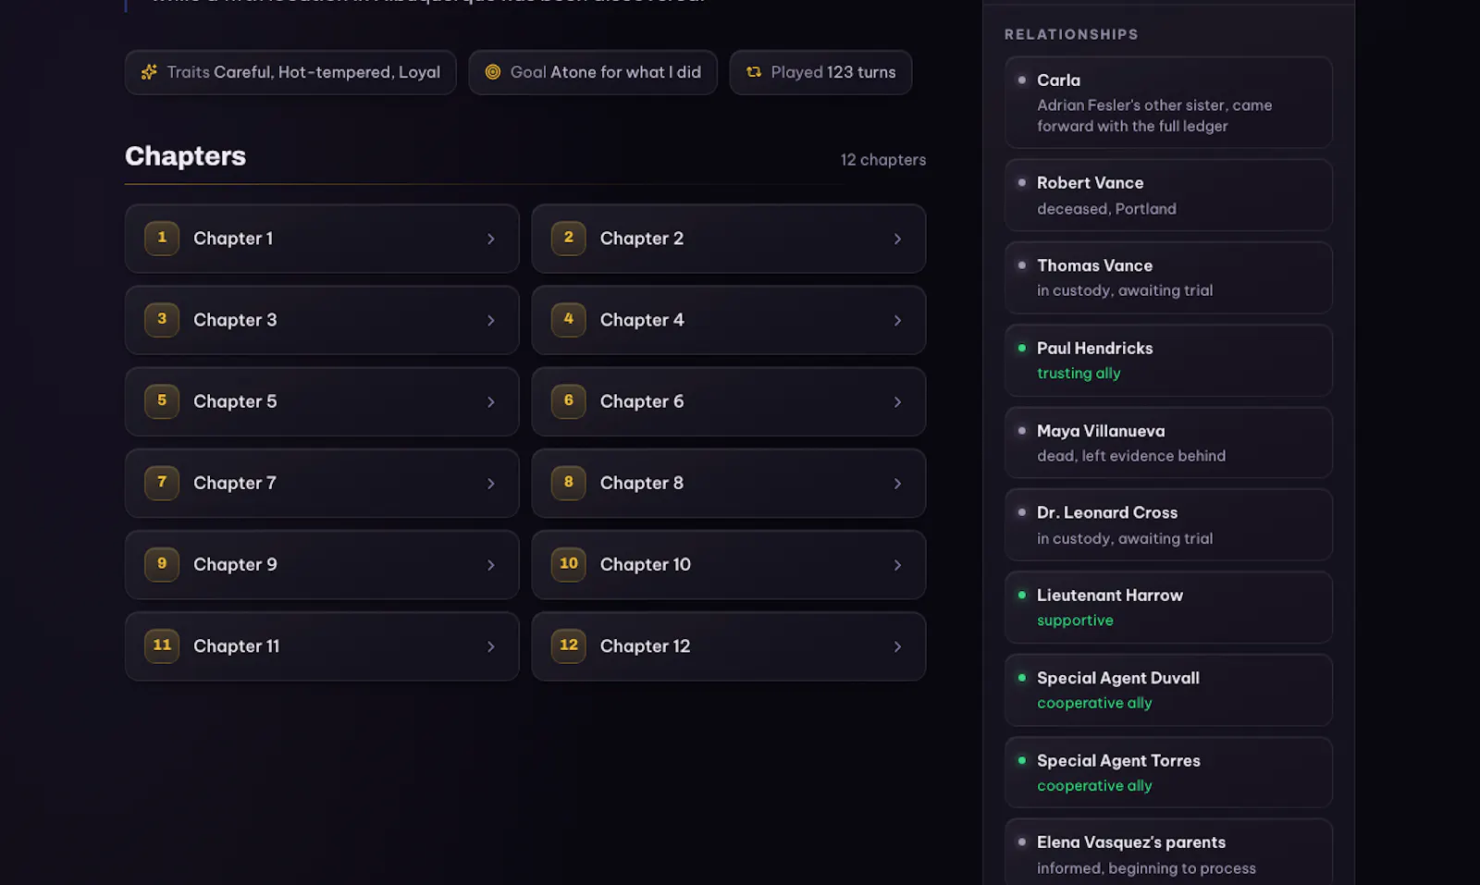Select the Played 123 turns pill
Screen dimensions: 1480x885
820,72
